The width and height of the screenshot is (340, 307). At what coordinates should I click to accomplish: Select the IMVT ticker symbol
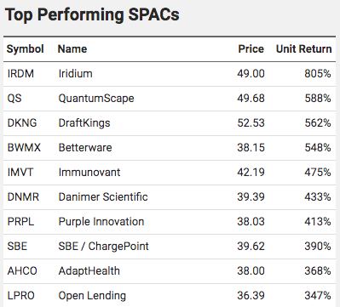20,173
